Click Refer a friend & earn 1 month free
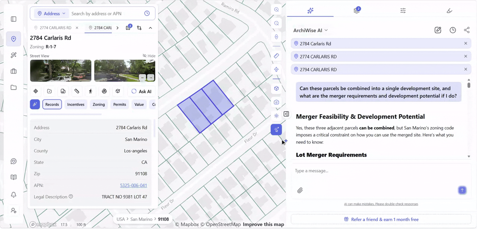 click(x=381, y=219)
